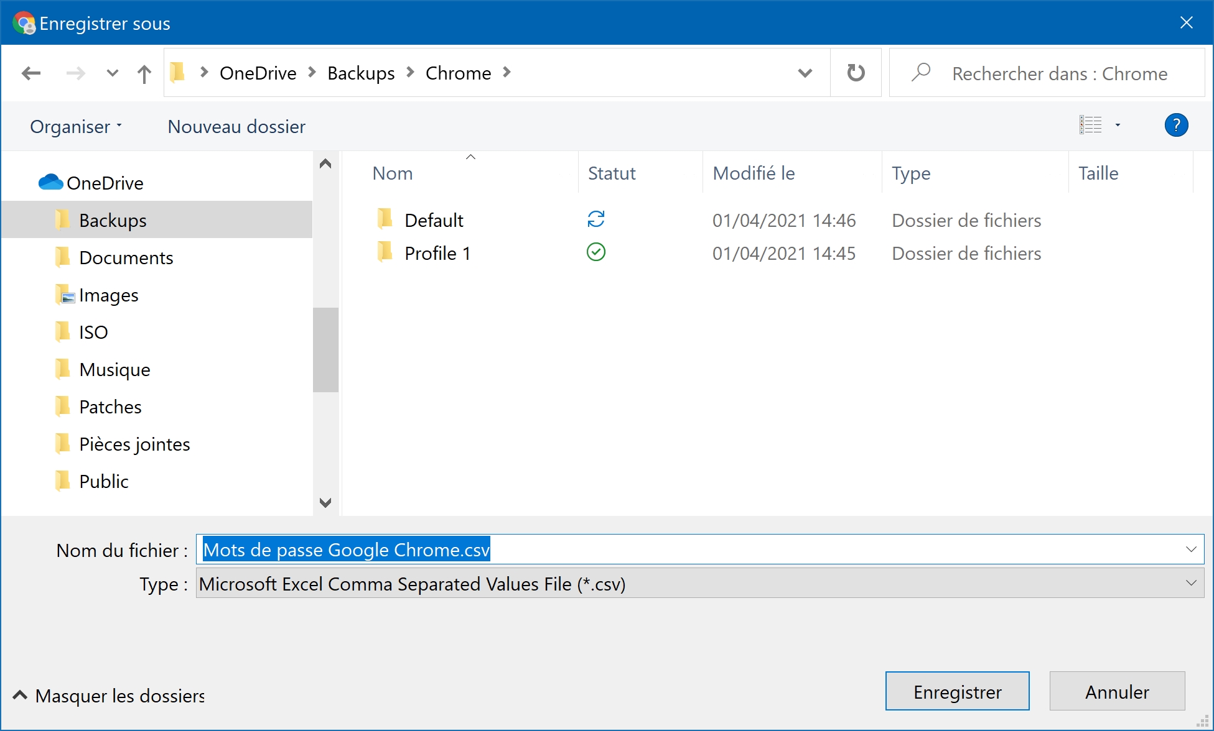The image size is (1214, 731).
Task: Go back with the left arrow icon
Action: click(31, 73)
